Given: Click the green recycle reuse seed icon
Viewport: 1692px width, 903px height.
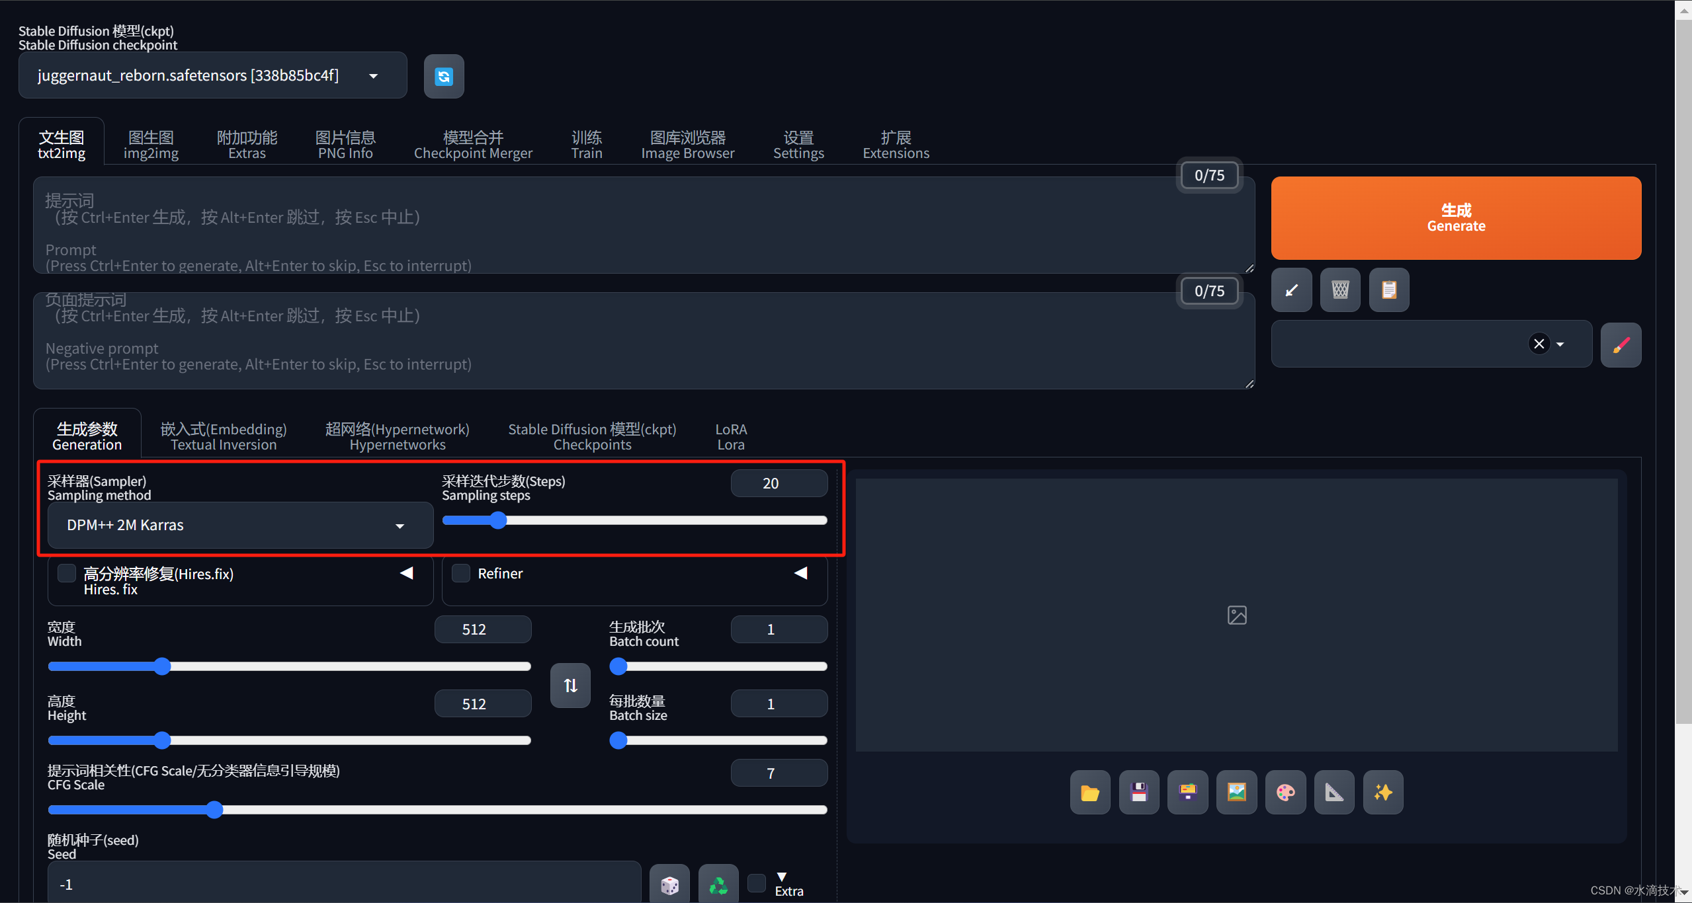Looking at the screenshot, I should [x=718, y=884].
